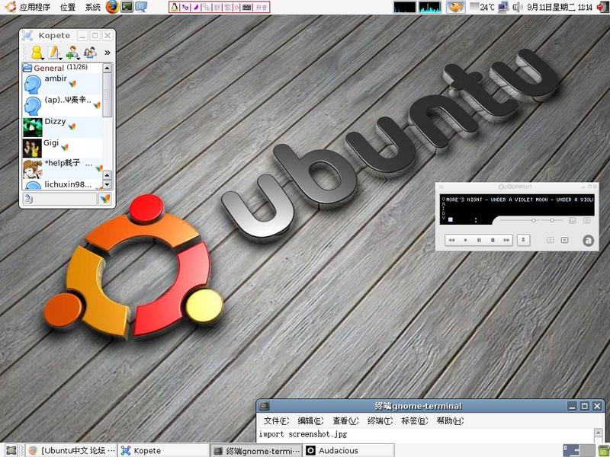Switch to the 终端gnome-terminal taskbar button
The height and width of the screenshot is (457, 610).
pyautogui.click(x=256, y=450)
